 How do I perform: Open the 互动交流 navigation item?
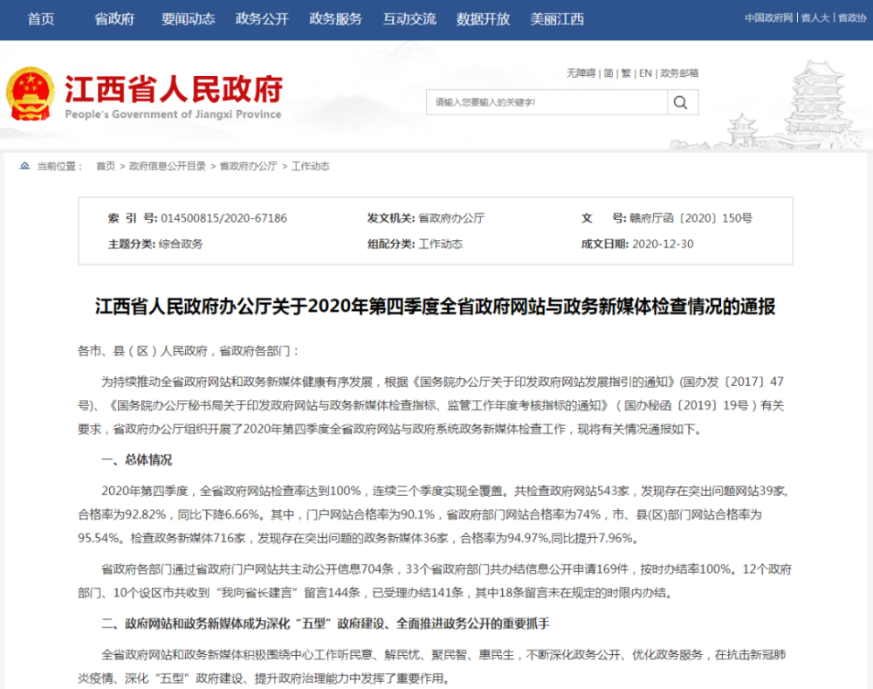pyautogui.click(x=409, y=19)
